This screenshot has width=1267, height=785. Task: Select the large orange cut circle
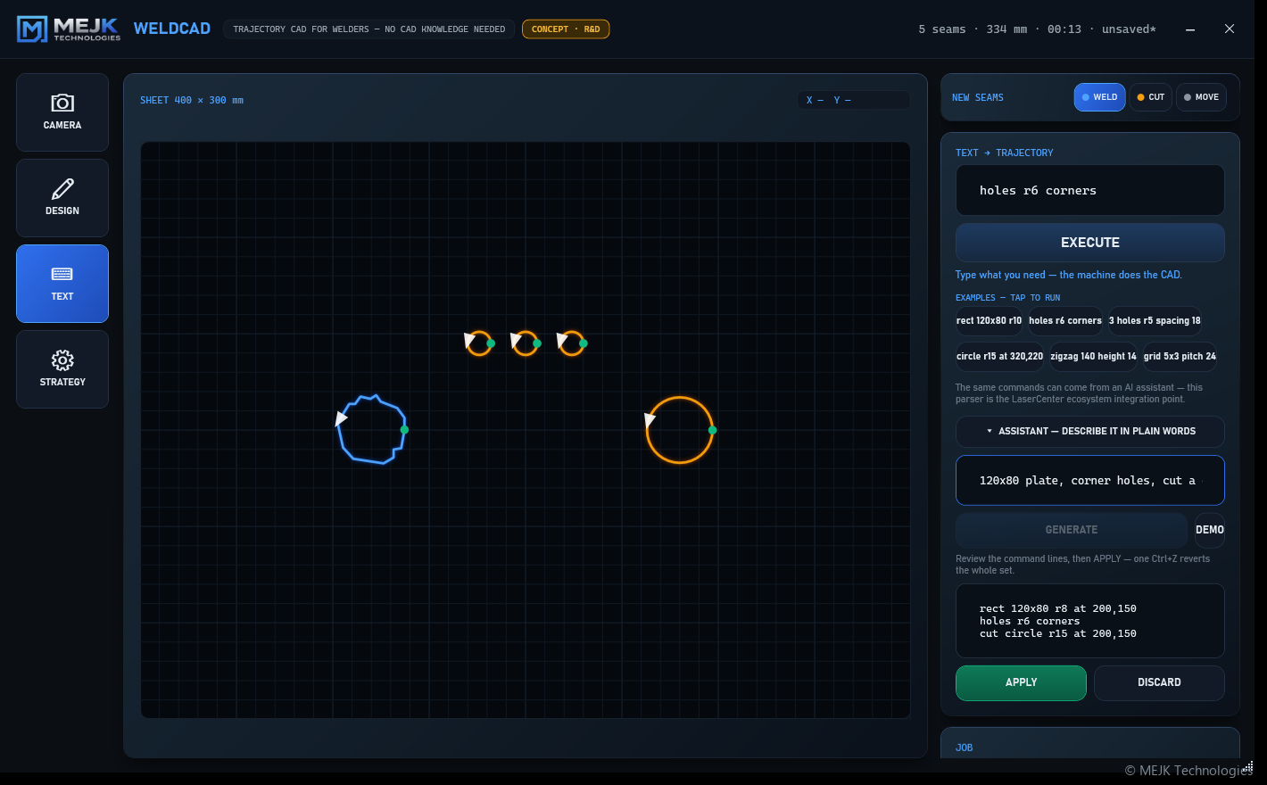pos(680,430)
